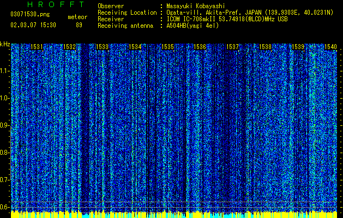Click the Receiver label
The image size is (343, 218).
tap(111, 19)
